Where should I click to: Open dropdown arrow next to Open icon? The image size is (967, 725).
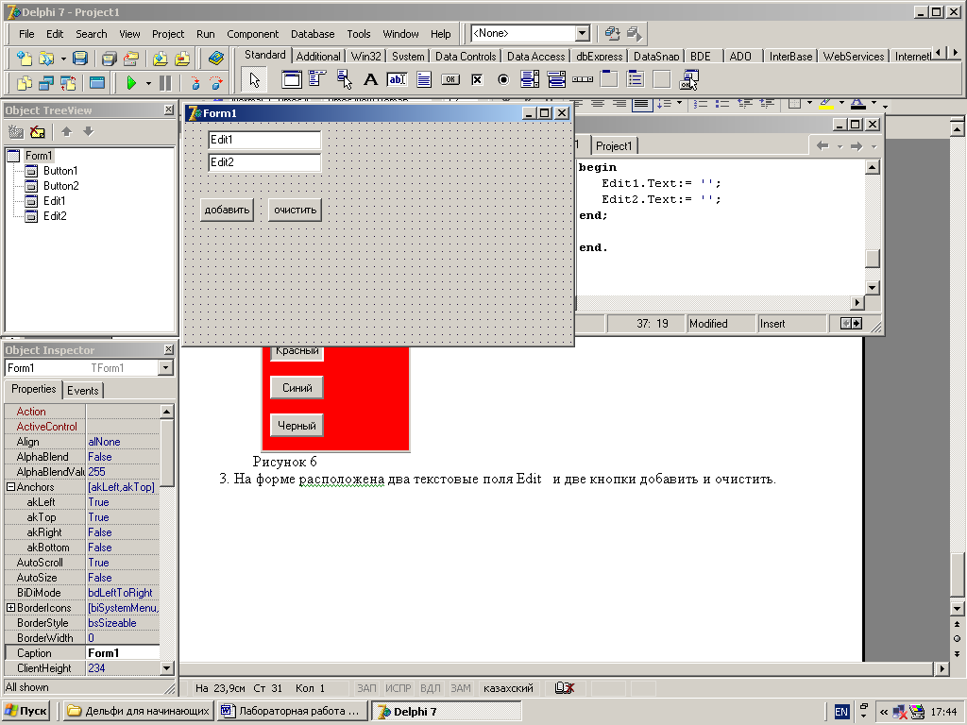click(63, 59)
